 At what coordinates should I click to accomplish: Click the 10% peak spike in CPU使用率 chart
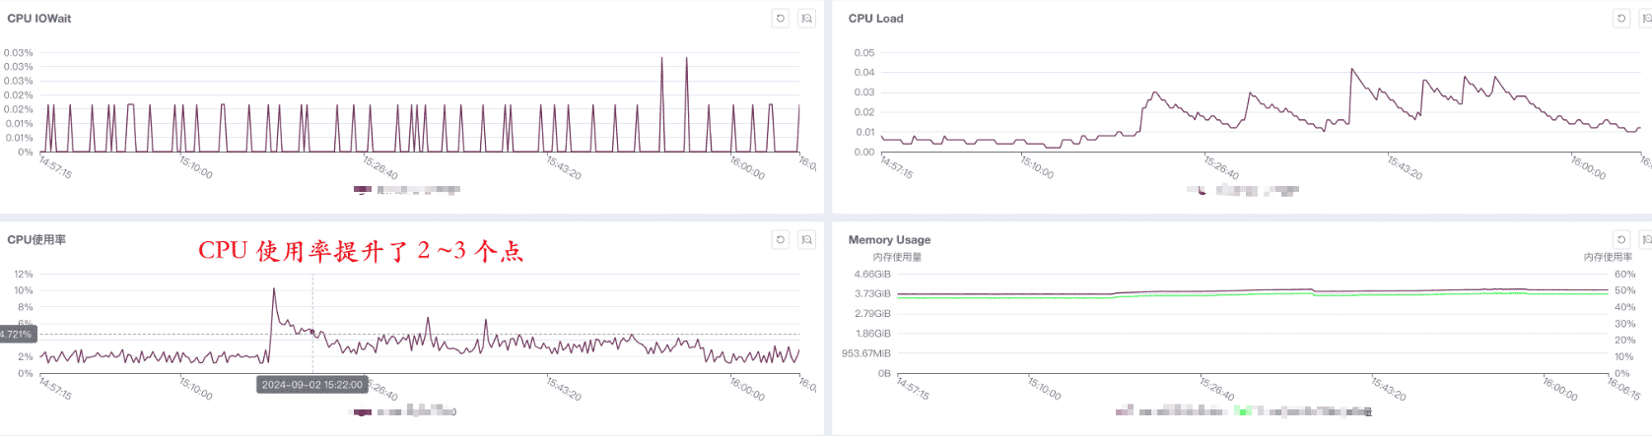click(274, 289)
